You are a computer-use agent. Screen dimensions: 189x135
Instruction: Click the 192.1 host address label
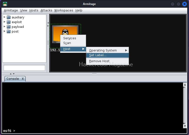[55, 50]
